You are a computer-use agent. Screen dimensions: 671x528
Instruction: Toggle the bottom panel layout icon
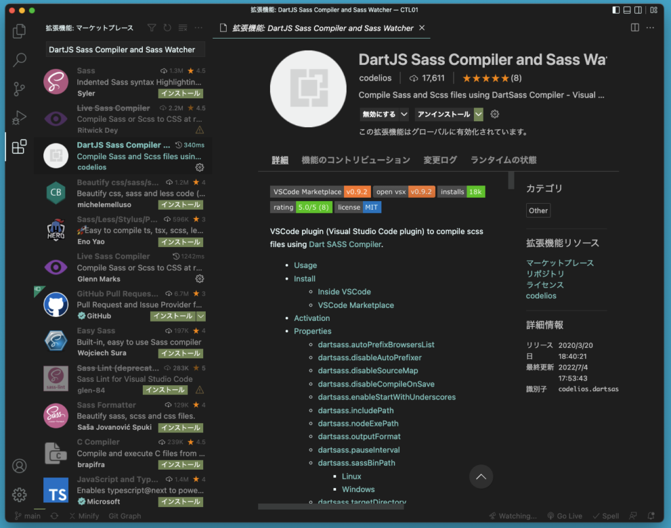[x=627, y=10]
